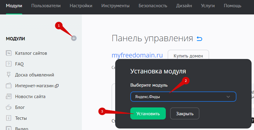Click the chevron arrow in module selector

point(228,97)
